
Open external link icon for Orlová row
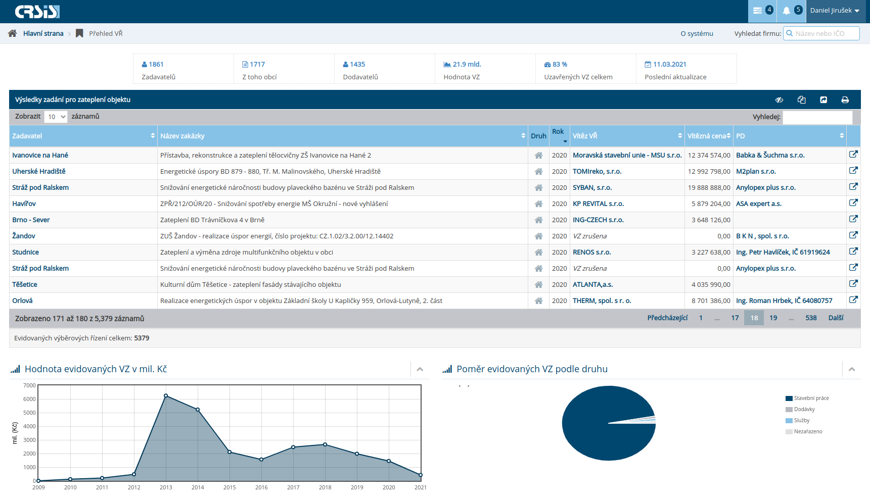point(853,299)
